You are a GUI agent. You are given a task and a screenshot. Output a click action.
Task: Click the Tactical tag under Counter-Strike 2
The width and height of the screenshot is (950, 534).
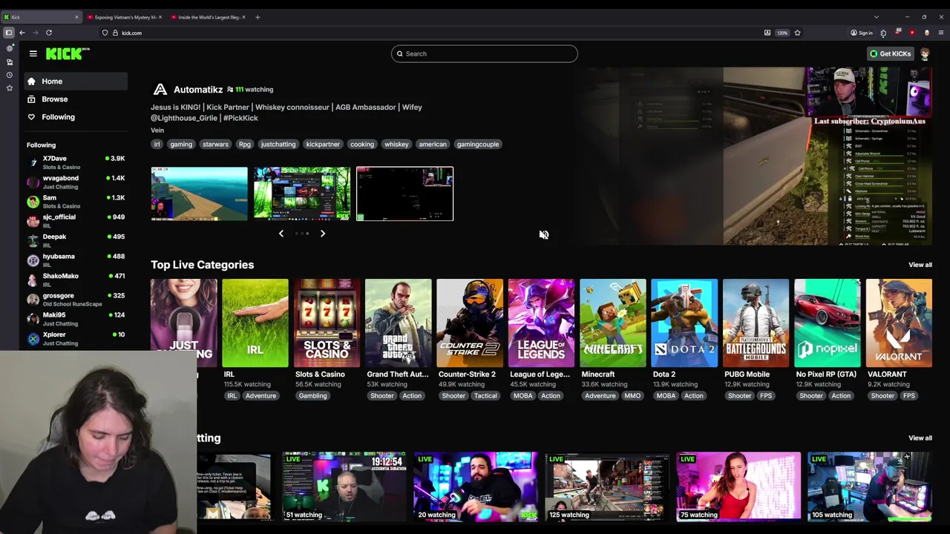click(x=485, y=396)
